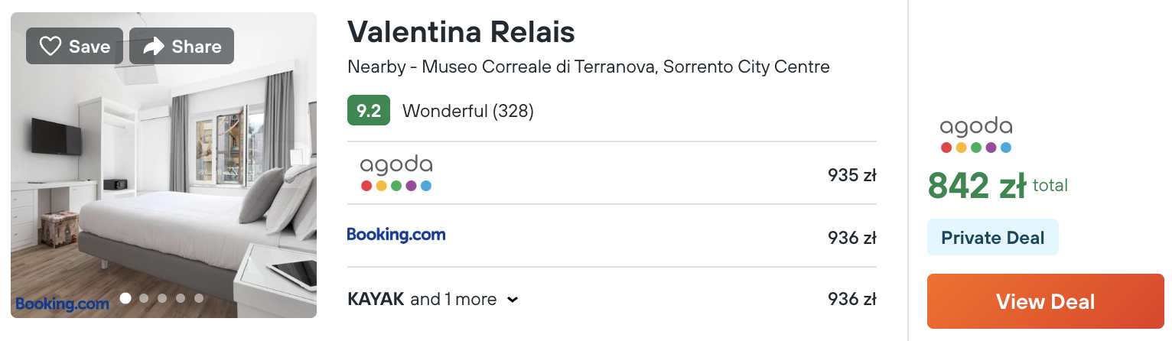Click the 9.2 rating badge
The height and width of the screenshot is (341, 1172).
[369, 111]
